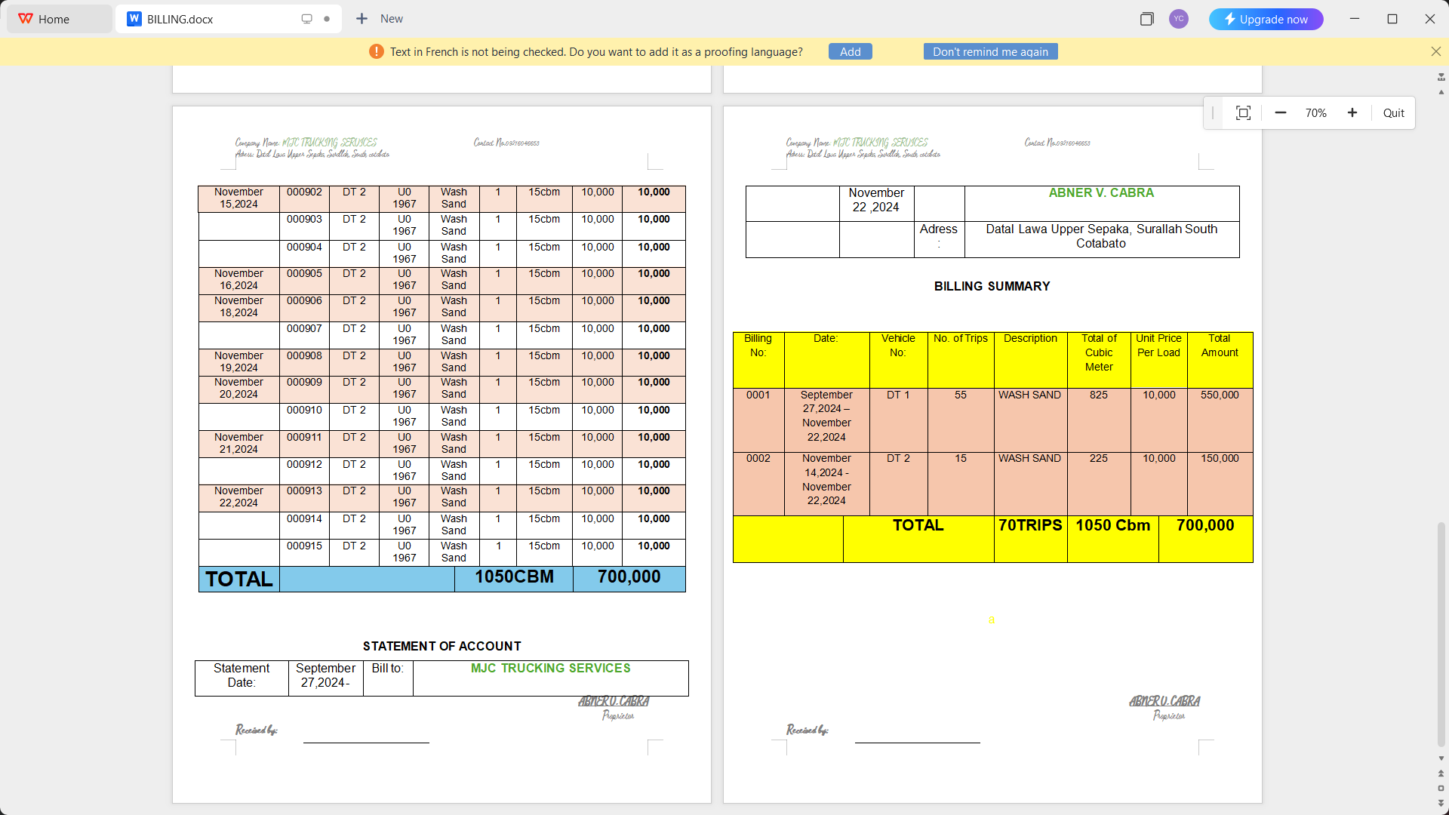Screen dimensions: 1449x815
Task: Zoom in with the plus icon
Action: [1352, 113]
